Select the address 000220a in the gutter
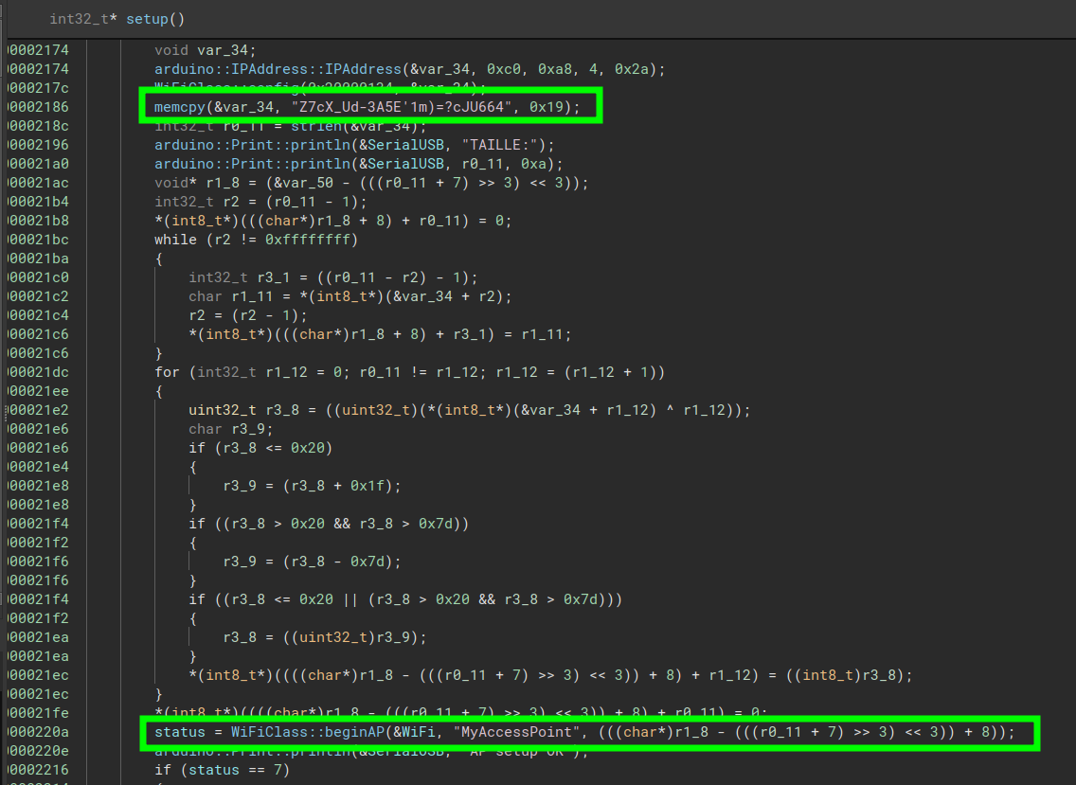This screenshot has height=785, width=1076. [39, 732]
